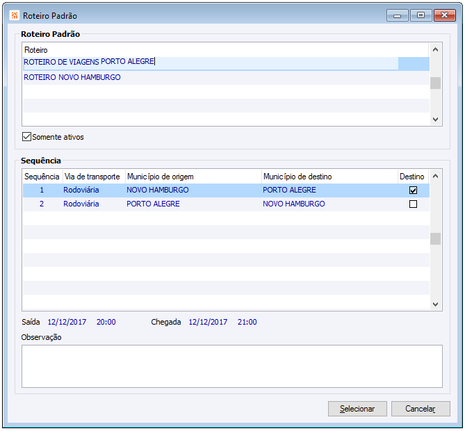The width and height of the screenshot is (465, 431).
Task: Click the Saída time 20:00
Action: 106,322
